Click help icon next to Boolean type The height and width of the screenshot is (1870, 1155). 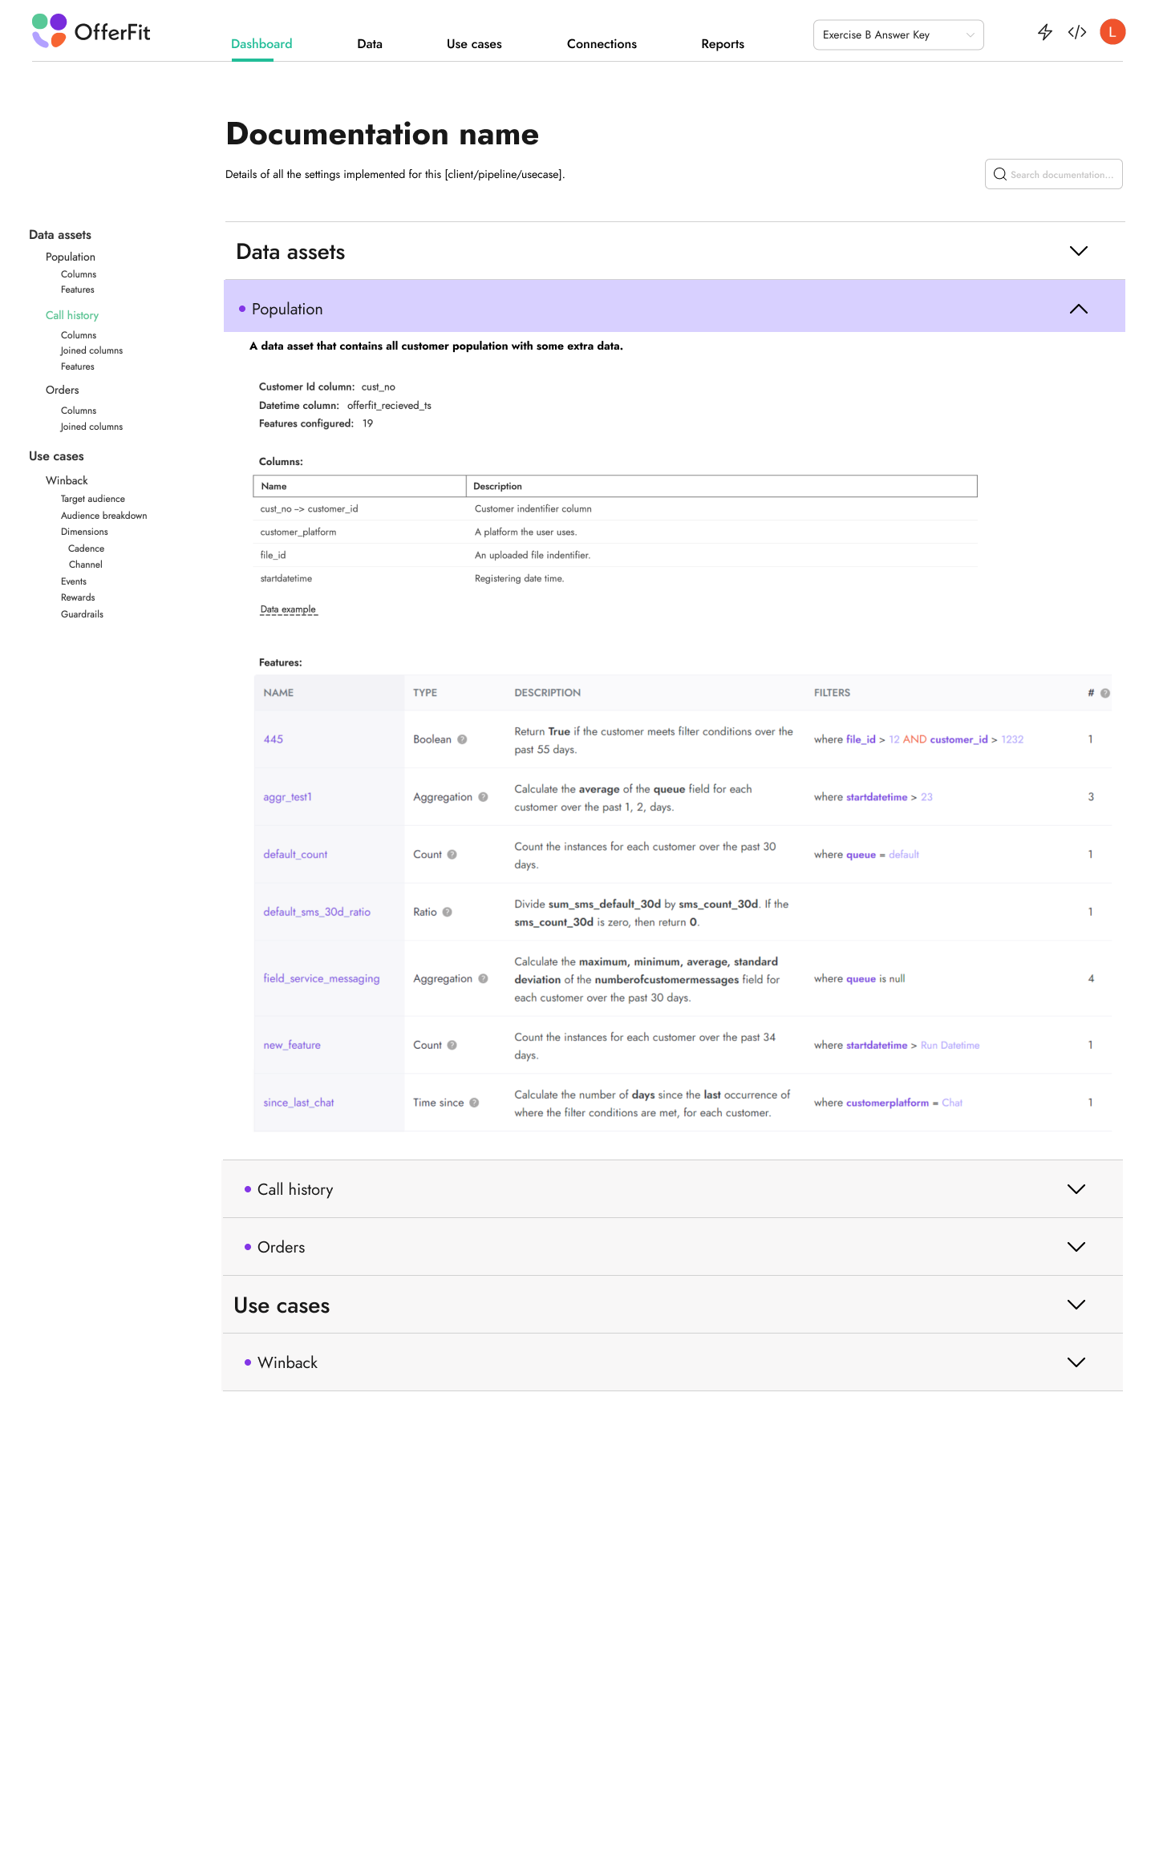pyautogui.click(x=462, y=739)
